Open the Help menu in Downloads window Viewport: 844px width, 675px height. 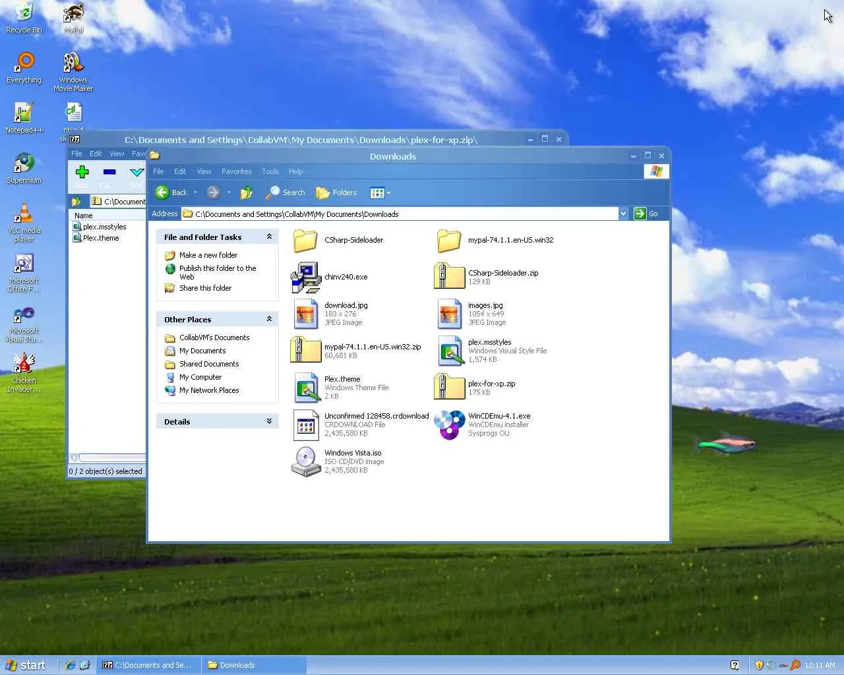(295, 171)
